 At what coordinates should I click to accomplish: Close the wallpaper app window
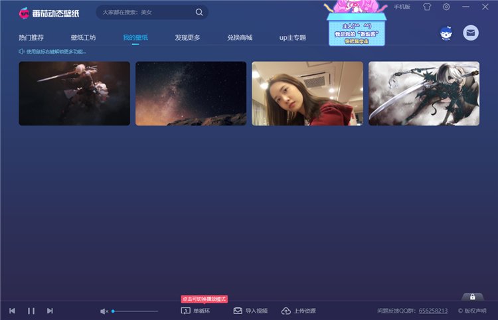[x=485, y=7]
